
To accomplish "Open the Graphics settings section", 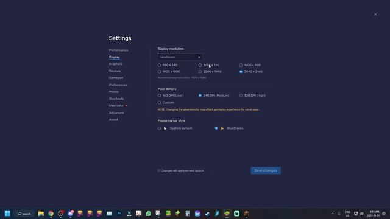I will click(x=115, y=64).
